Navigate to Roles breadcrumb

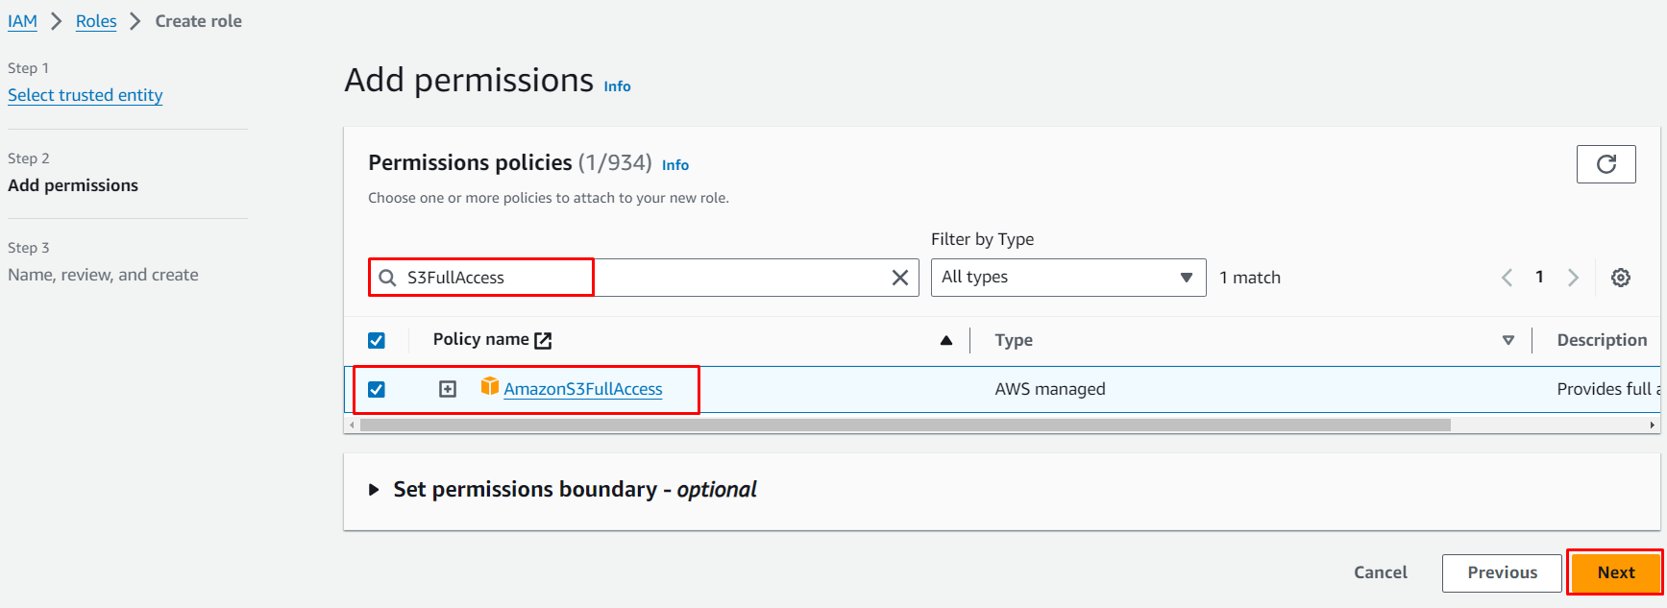[96, 21]
